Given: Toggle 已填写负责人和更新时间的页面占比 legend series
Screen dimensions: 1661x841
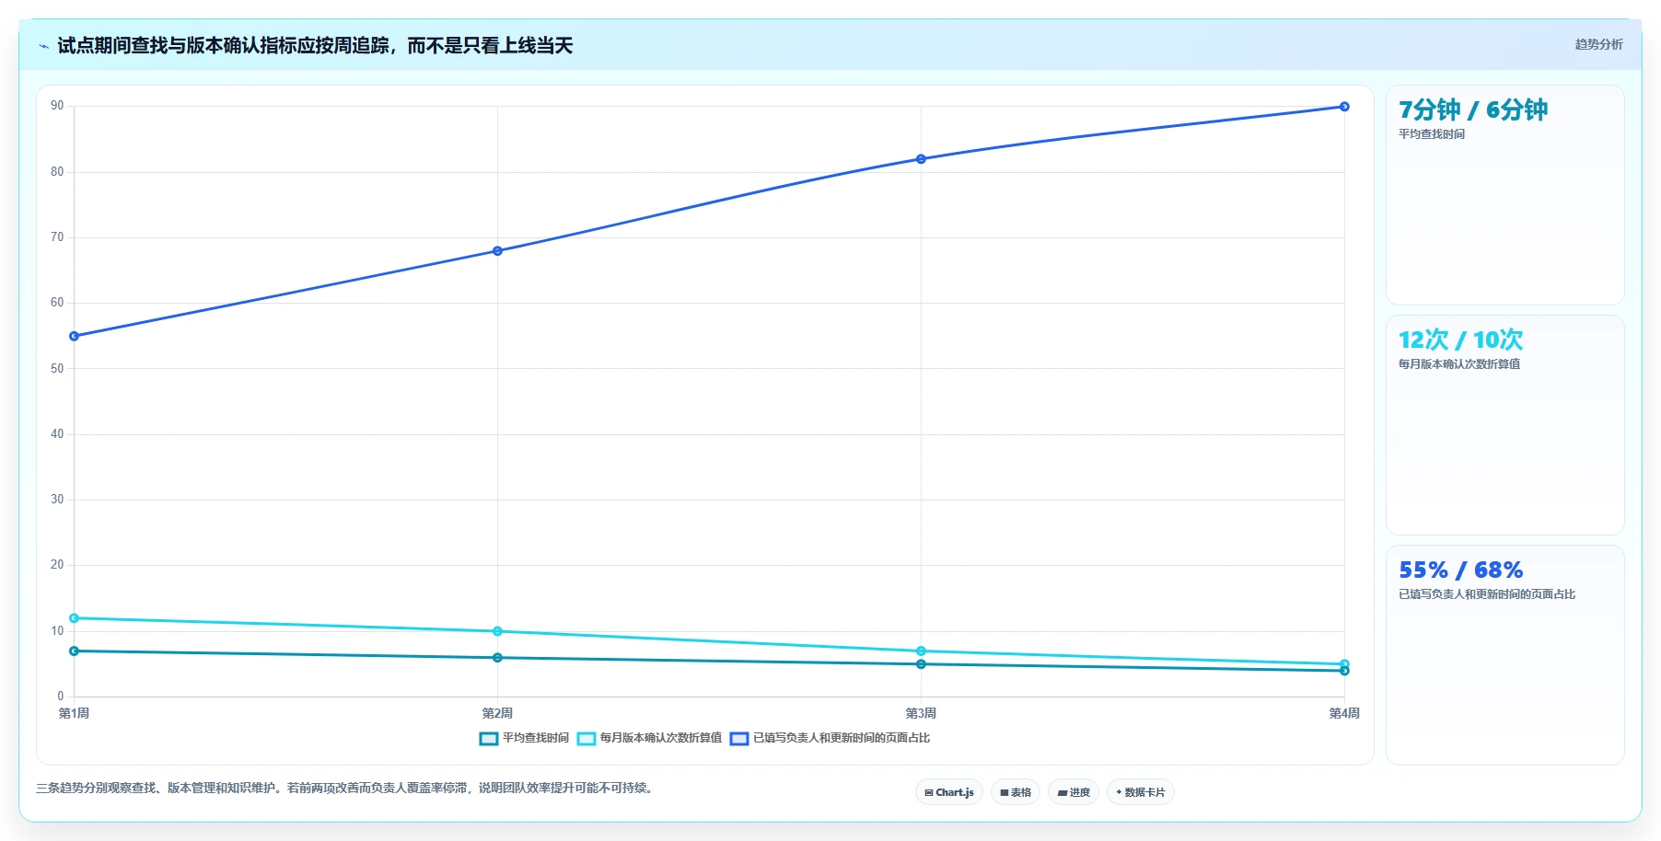Looking at the screenshot, I should (x=830, y=738).
